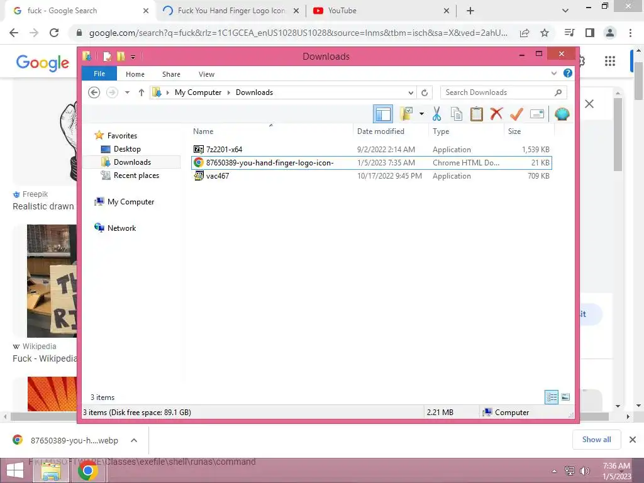Viewport: 644px width, 483px height.
Task: Copy the selected file using toolbar icon
Action: coord(457,114)
